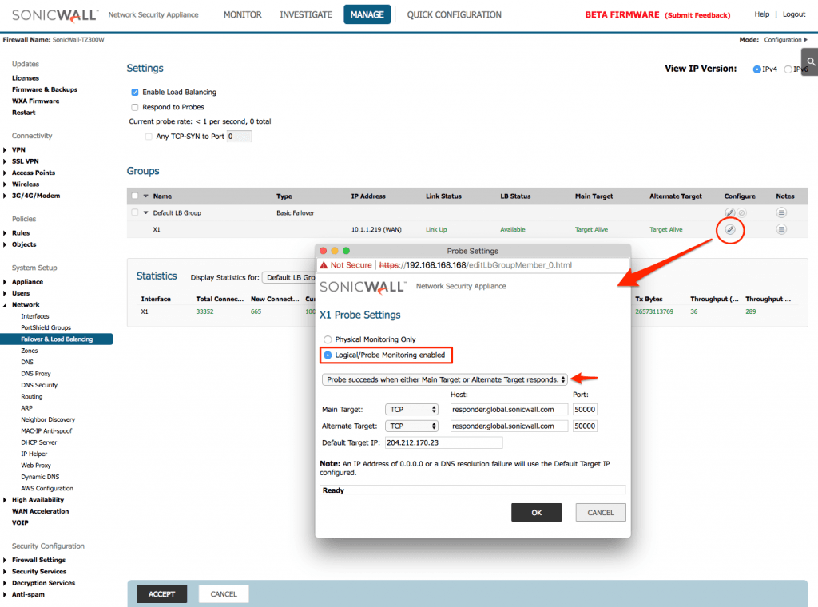This screenshot has height=607, width=818.
Task: Open DHCP Server page
Action: point(38,442)
